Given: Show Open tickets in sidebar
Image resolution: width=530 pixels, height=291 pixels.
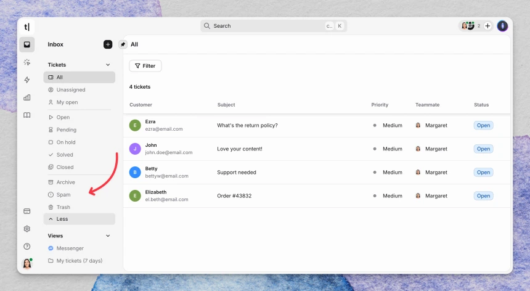Looking at the screenshot, I should coord(79,117).
